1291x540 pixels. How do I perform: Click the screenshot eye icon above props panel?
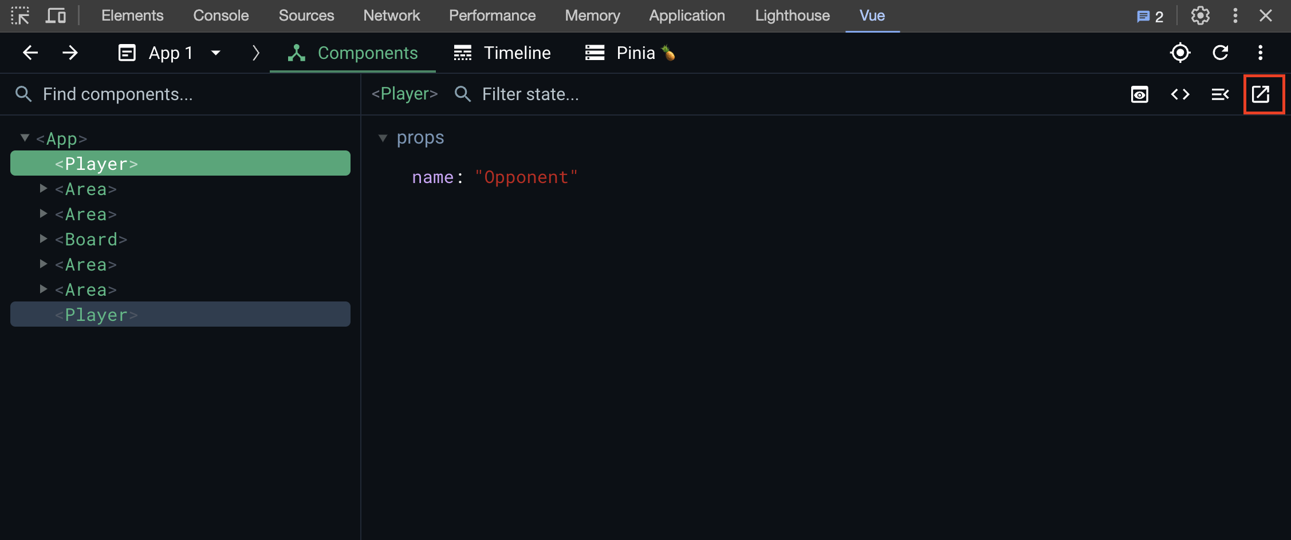tap(1140, 94)
